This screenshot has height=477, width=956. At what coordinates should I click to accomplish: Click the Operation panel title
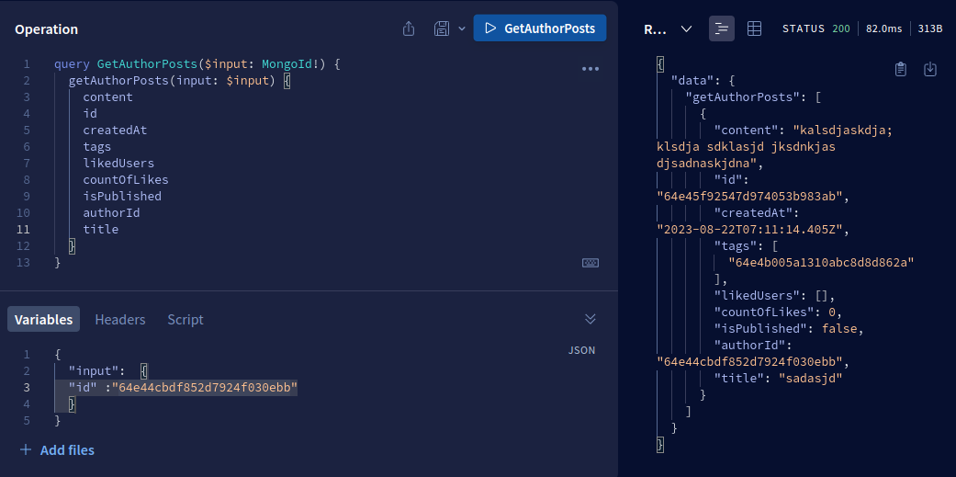pos(46,29)
